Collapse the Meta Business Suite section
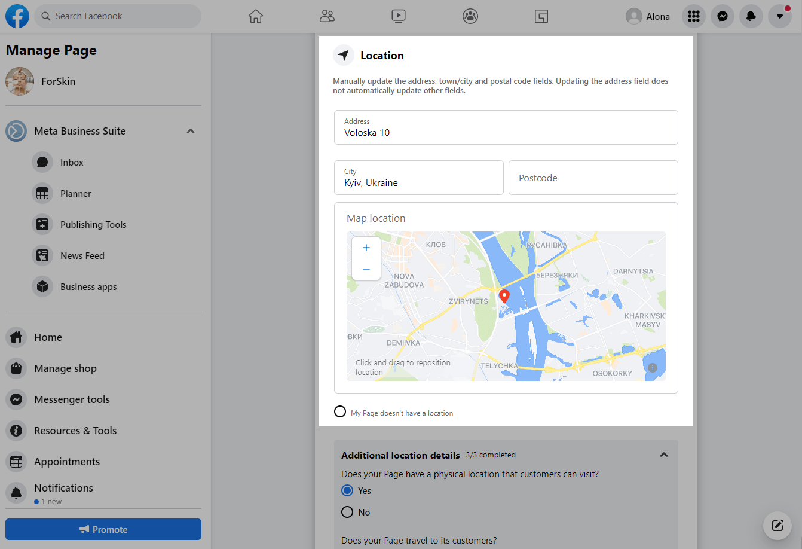This screenshot has width=802, height=549. (x=191, y=131)
